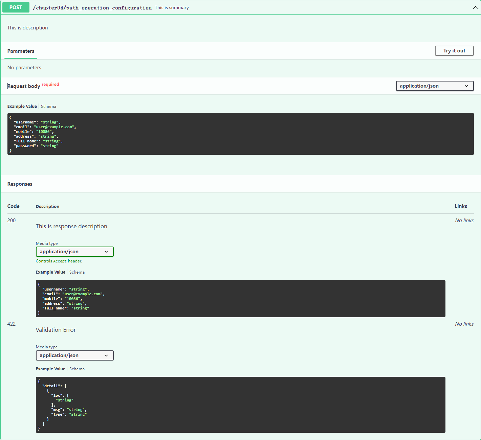481x440 pixels.
Task: Select the Parameters tab
Action: [21, 51]
